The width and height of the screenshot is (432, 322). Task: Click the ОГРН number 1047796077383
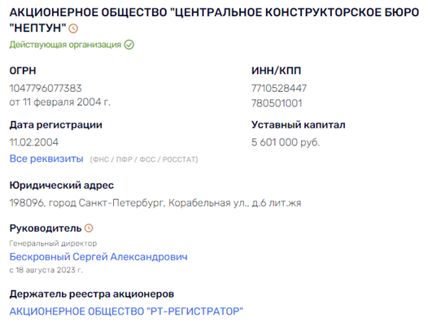pyautogui.click(x=46, y=89)
